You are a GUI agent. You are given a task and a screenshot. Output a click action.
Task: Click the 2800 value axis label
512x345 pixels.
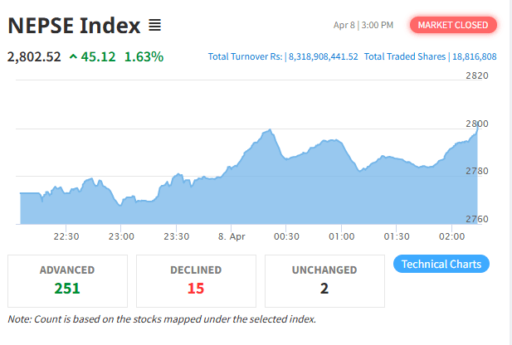click(477, 124)
